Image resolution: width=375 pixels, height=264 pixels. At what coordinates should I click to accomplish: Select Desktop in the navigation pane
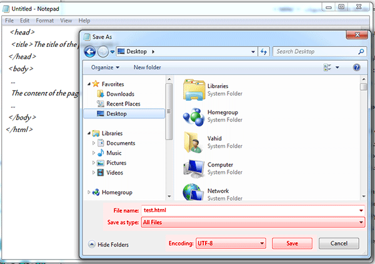124,114
